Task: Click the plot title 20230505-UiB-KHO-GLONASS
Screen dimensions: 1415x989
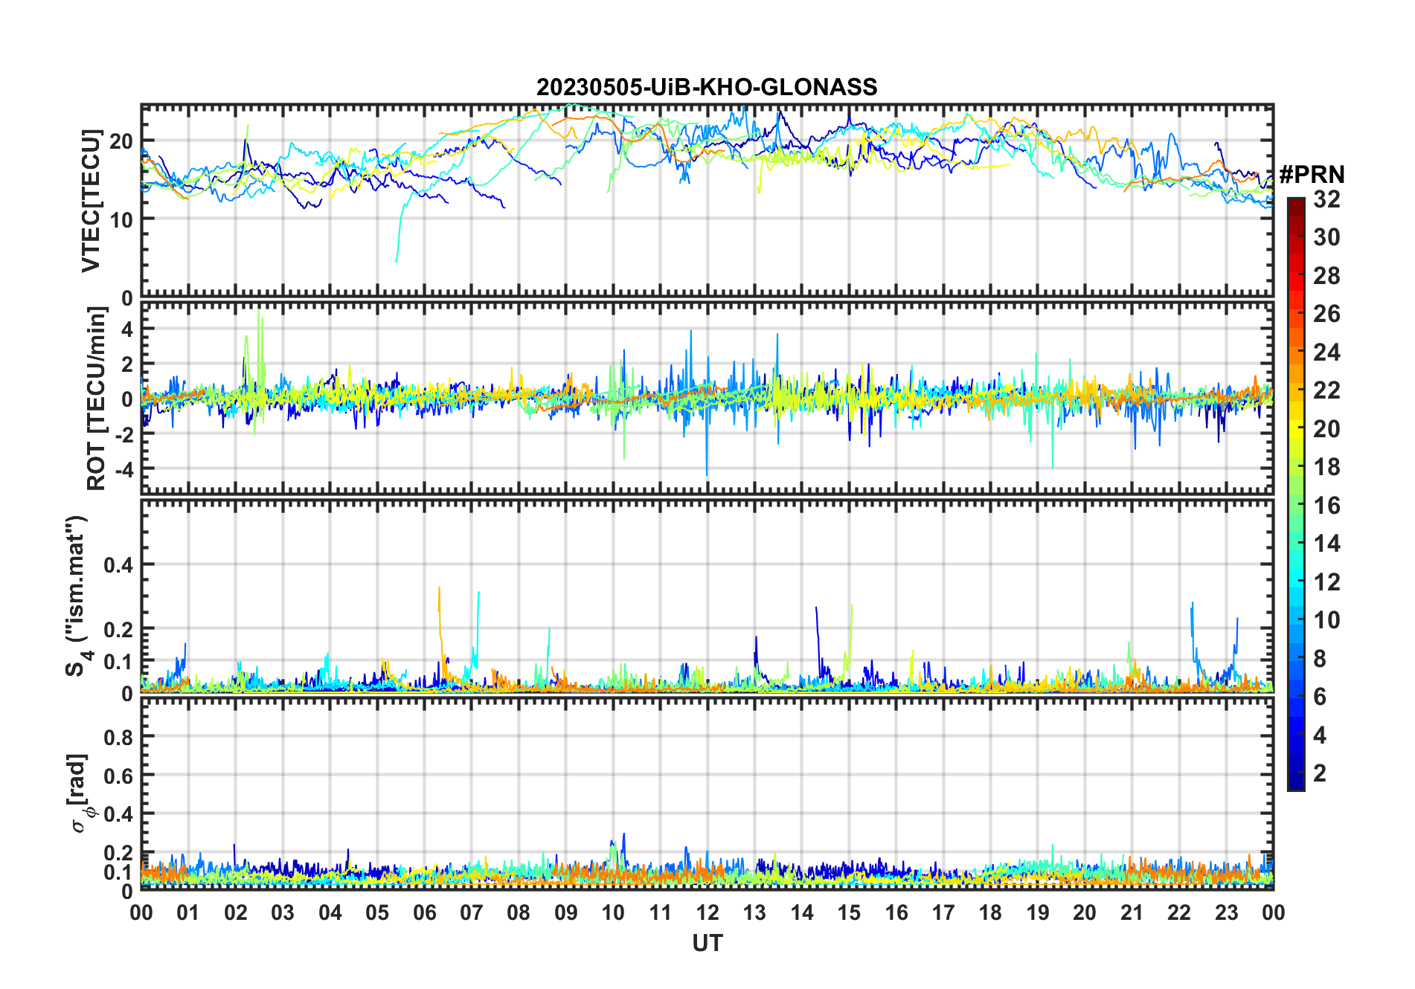Action: [x=707, y=88]
